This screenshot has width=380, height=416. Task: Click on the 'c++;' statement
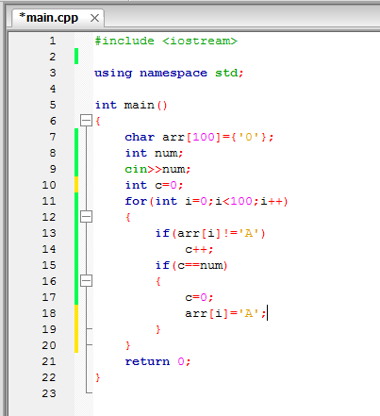(199, 250)
